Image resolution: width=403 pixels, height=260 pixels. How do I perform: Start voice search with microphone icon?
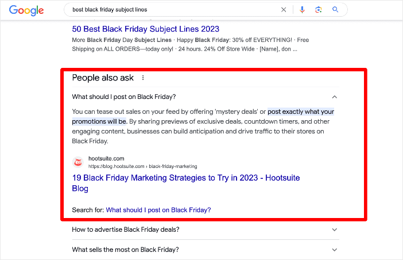point(302,10)
